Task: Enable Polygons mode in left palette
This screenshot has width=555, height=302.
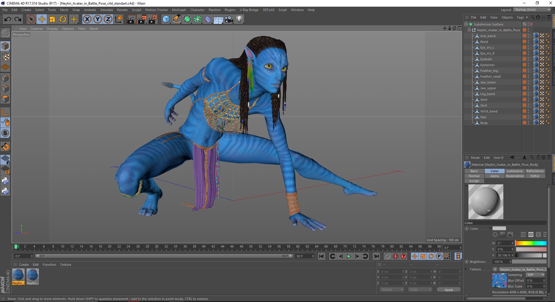Action: pyautogui.click(x=5, y=99)
